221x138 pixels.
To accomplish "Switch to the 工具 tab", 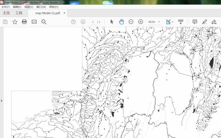I will [x=19, y=13].
